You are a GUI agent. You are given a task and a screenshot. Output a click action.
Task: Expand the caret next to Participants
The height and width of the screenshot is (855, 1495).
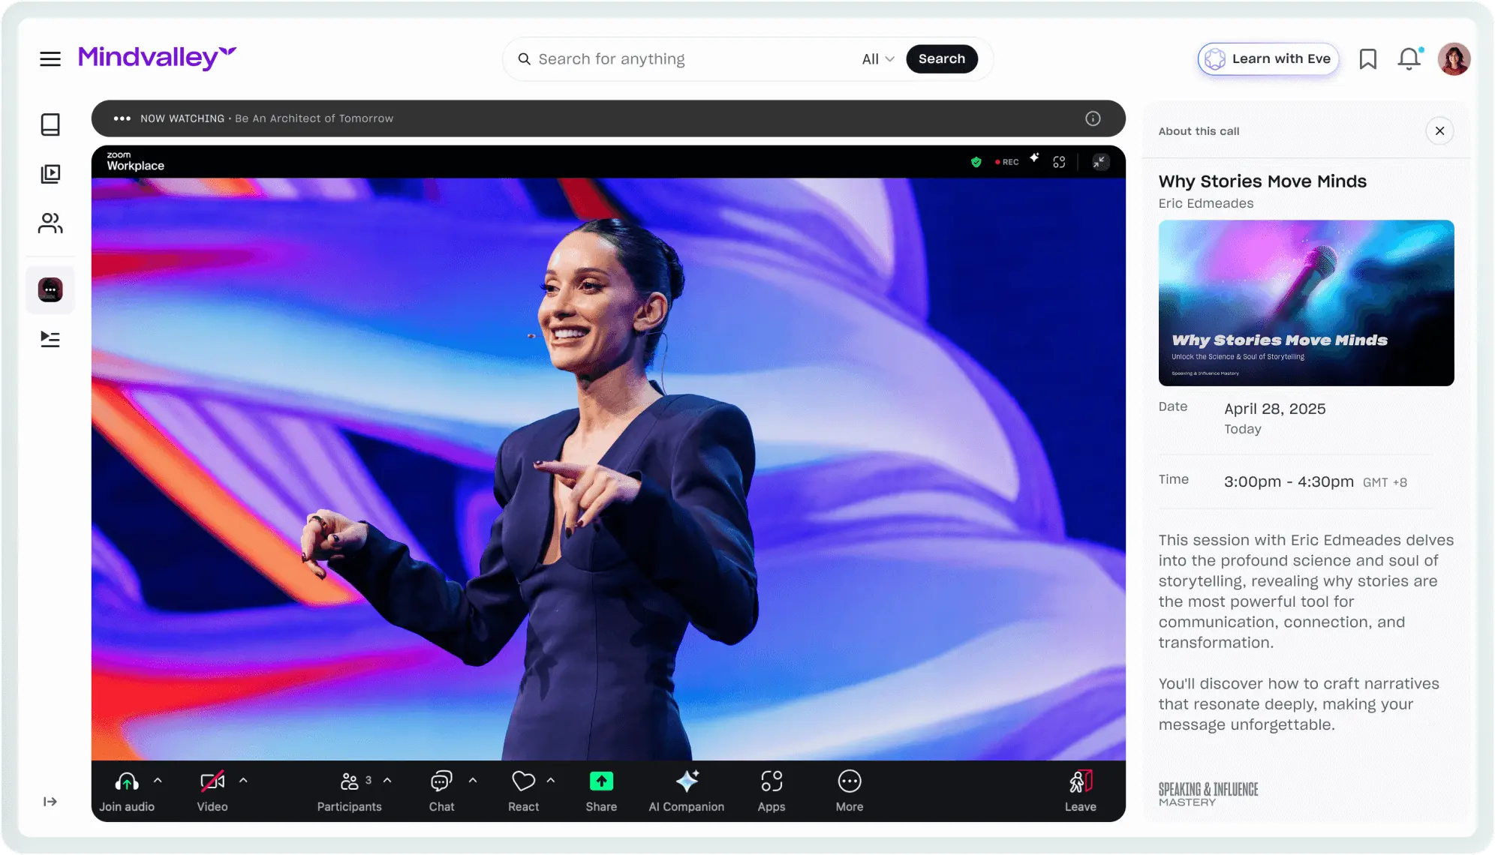[x=387, y=781]
